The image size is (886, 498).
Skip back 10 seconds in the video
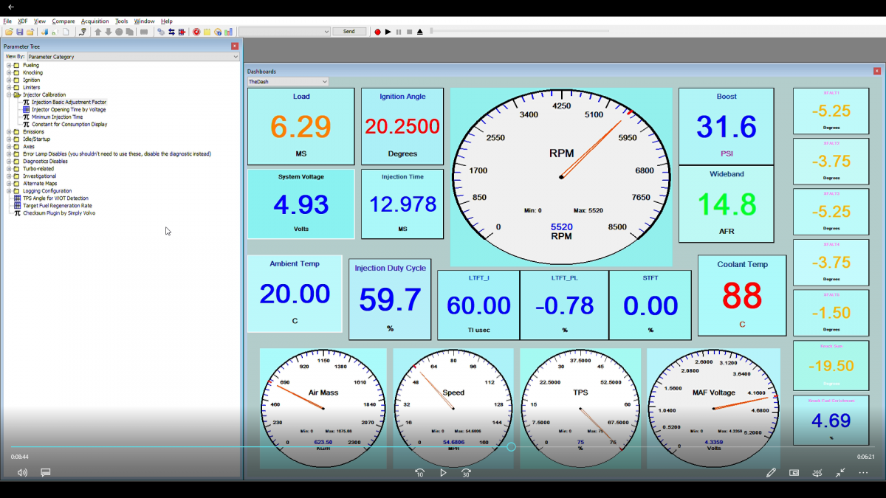[420, 473]
